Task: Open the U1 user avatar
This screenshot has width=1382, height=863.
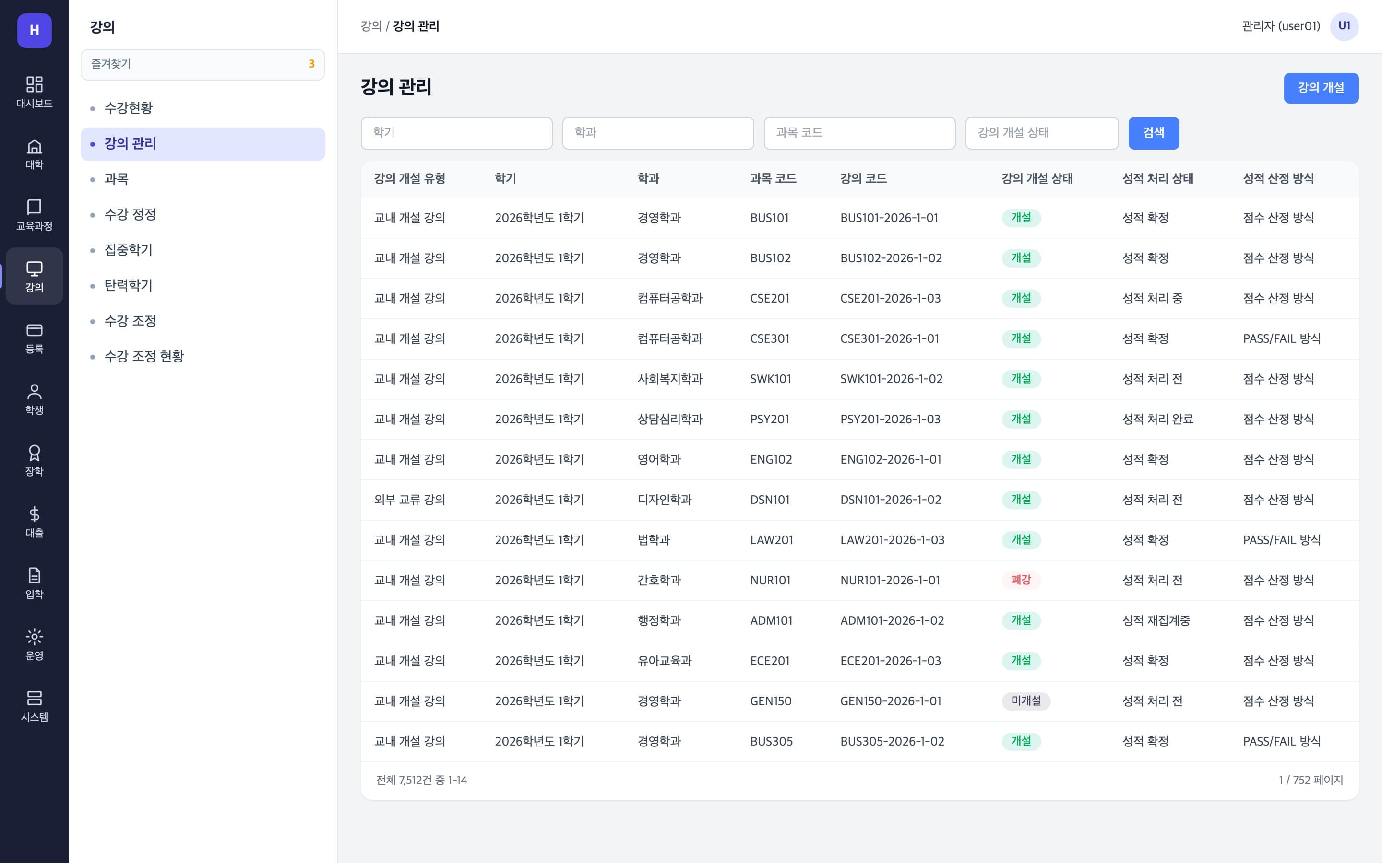Action: (x=1344, y=26)
